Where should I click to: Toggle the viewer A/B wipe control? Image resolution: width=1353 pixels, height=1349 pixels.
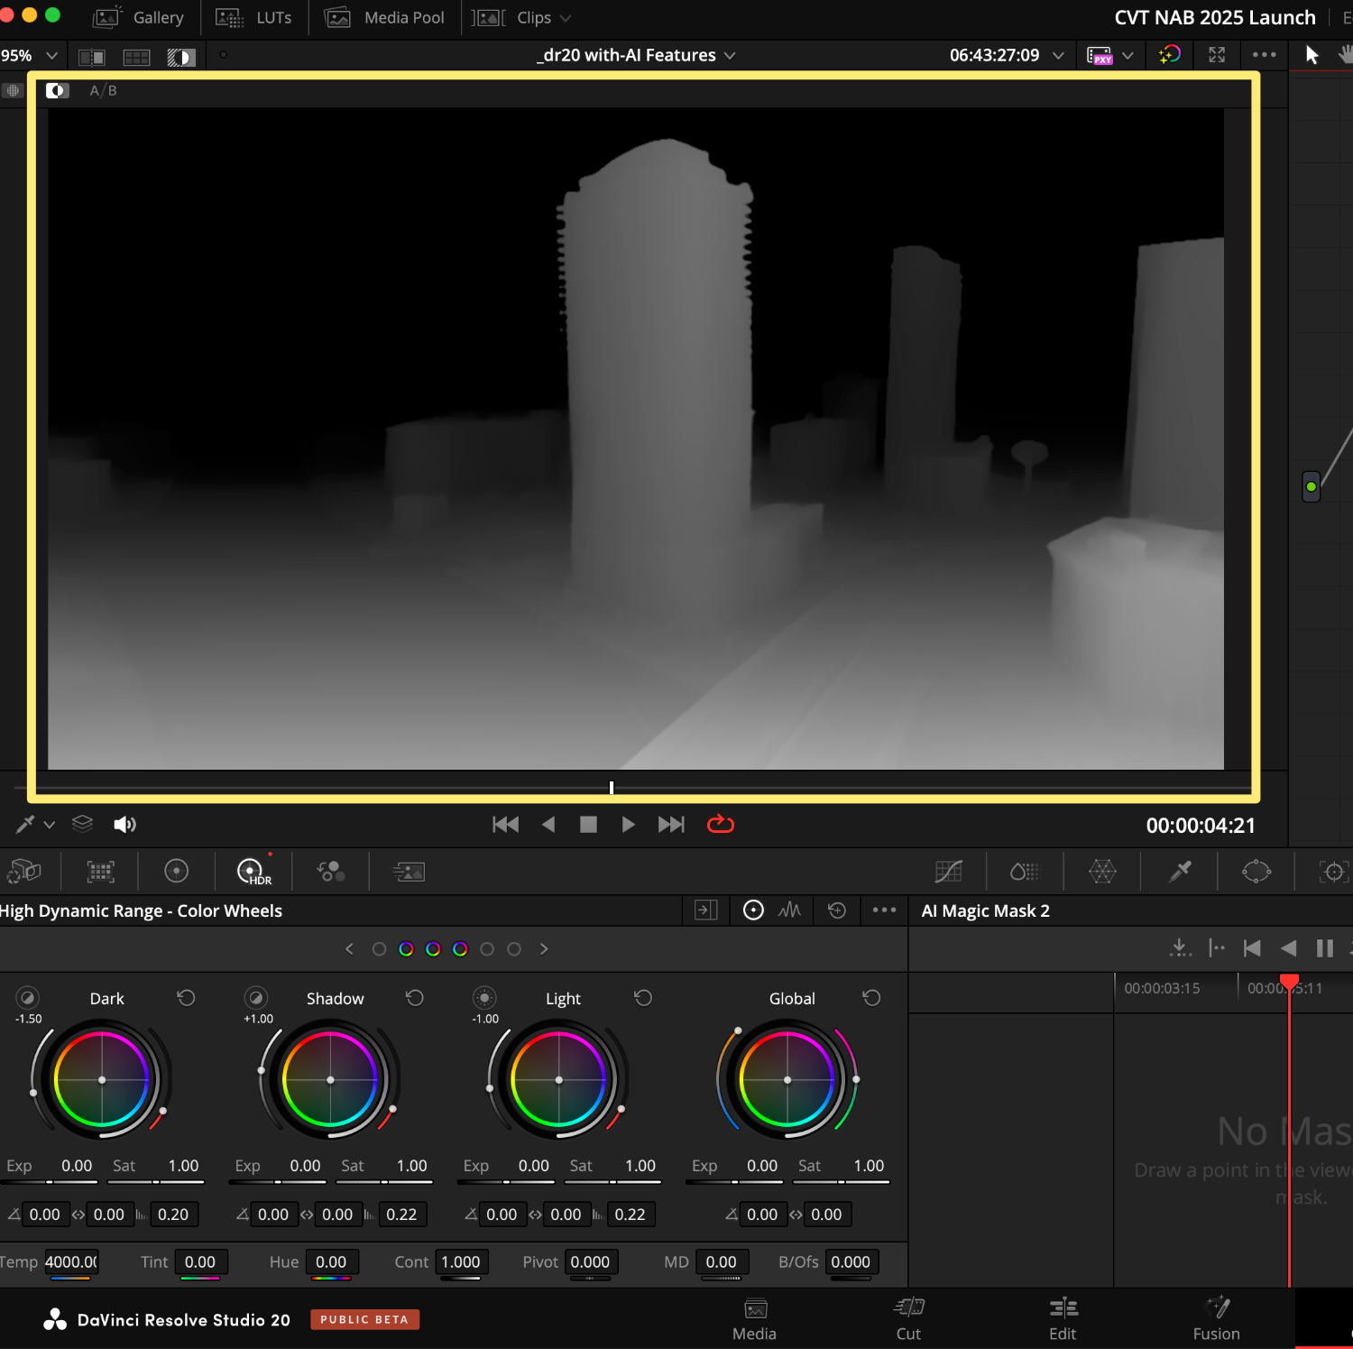click(58, 90)
